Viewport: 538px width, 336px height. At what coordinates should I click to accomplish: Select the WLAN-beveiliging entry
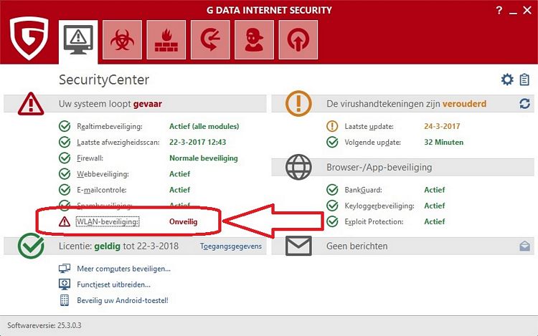coord(108,221)
